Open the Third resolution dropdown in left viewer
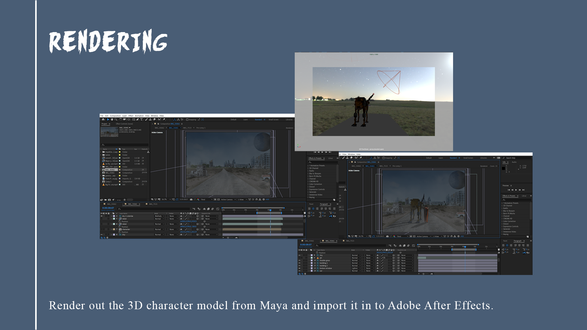This screenshot has height=330, width=587. tap(206, 200)
